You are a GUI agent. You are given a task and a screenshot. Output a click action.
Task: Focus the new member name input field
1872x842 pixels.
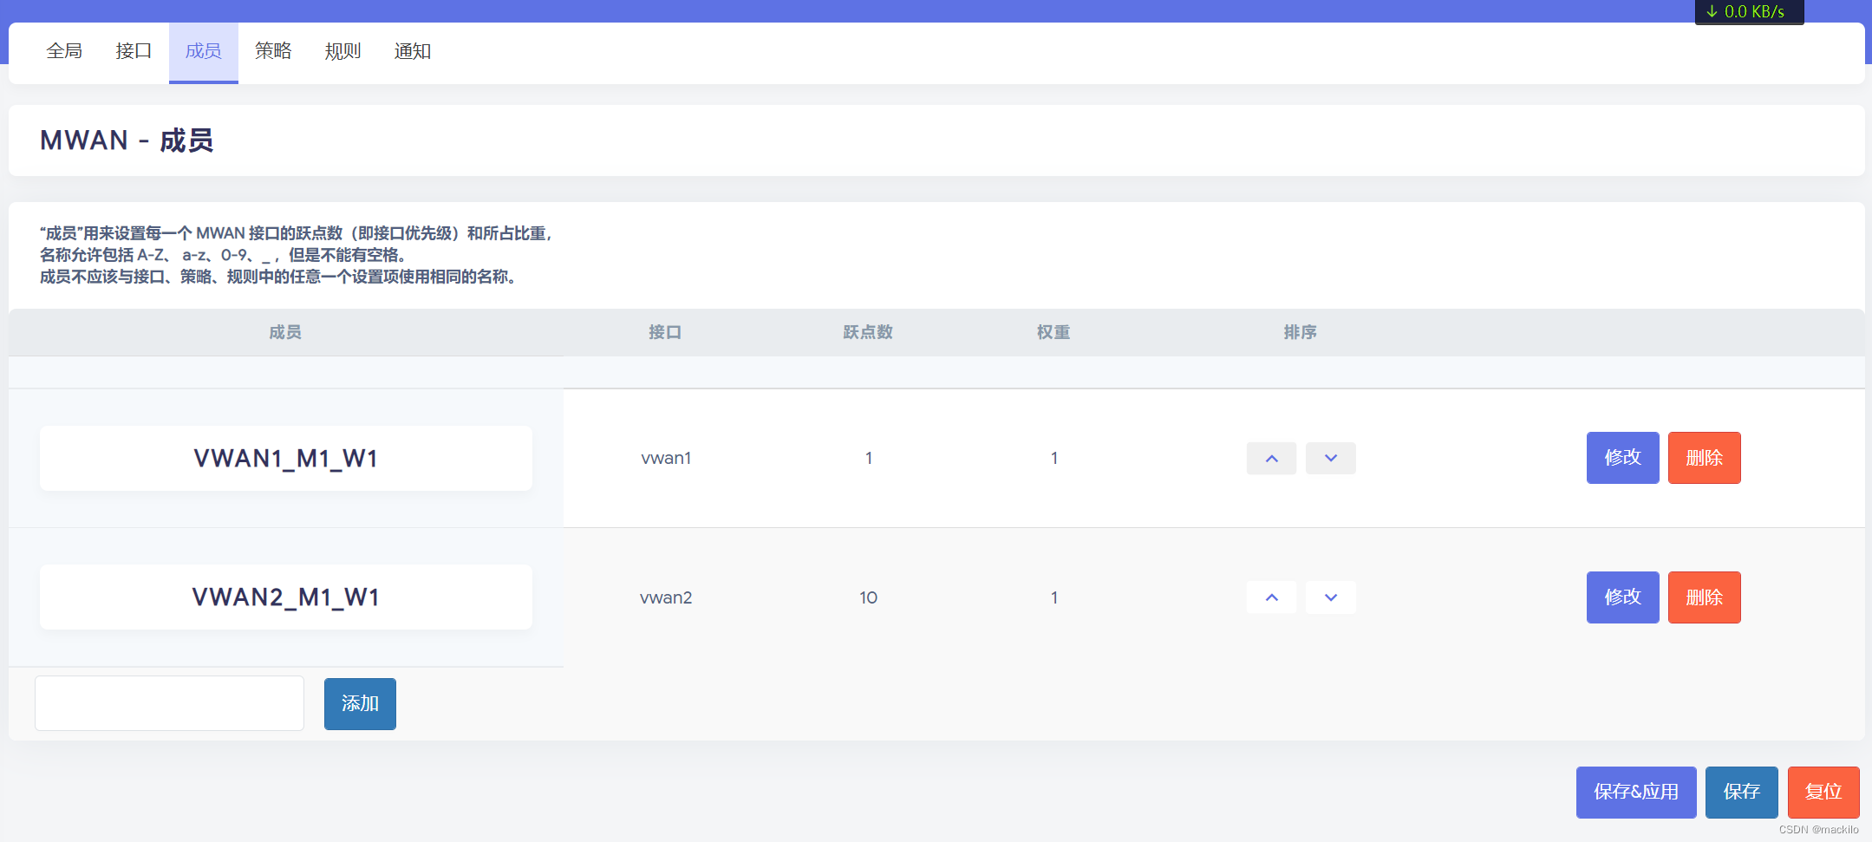pyautogui.click(x=170, y=703)
